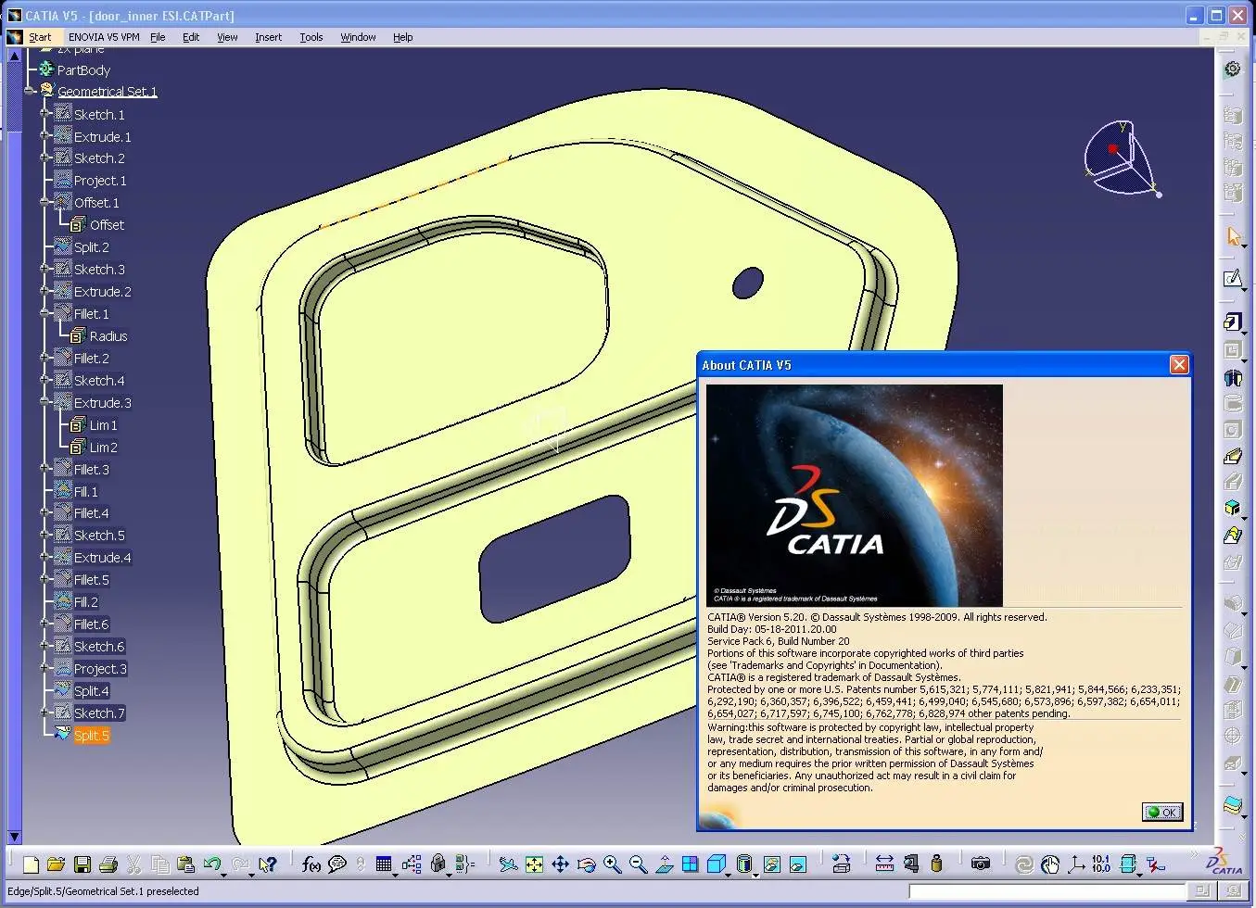Open the Undo history dropdown arrow

pos(224,874)
